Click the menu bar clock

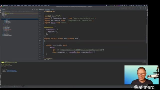[138, 5]
